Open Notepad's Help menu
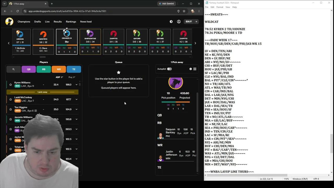334x188 pixels. click(235, 7)
